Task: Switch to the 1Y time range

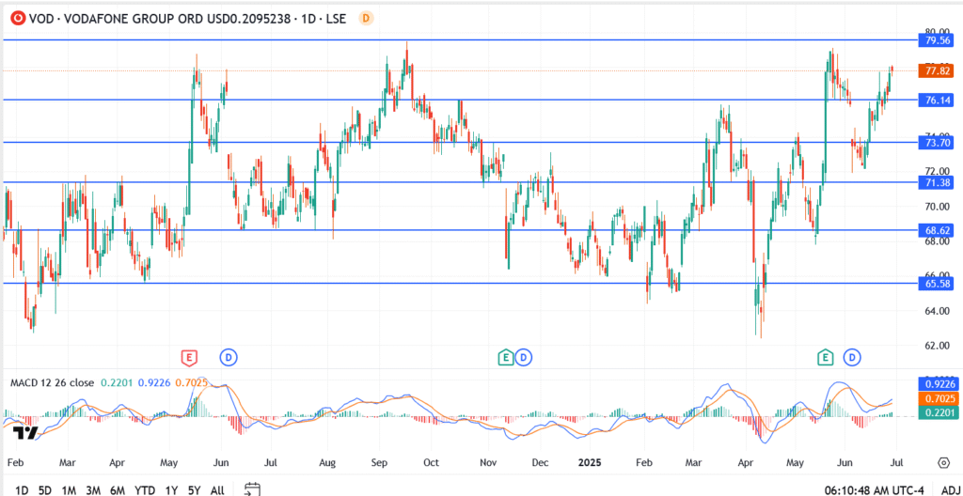Action: point(171,489)
